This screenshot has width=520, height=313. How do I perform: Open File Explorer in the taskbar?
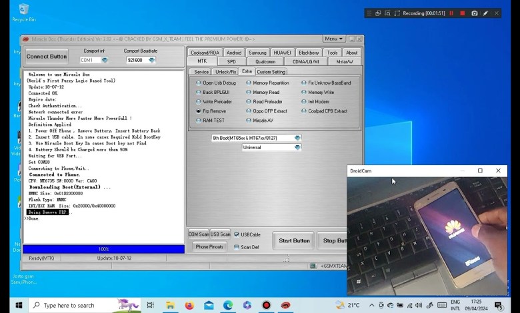coord(170,305)
